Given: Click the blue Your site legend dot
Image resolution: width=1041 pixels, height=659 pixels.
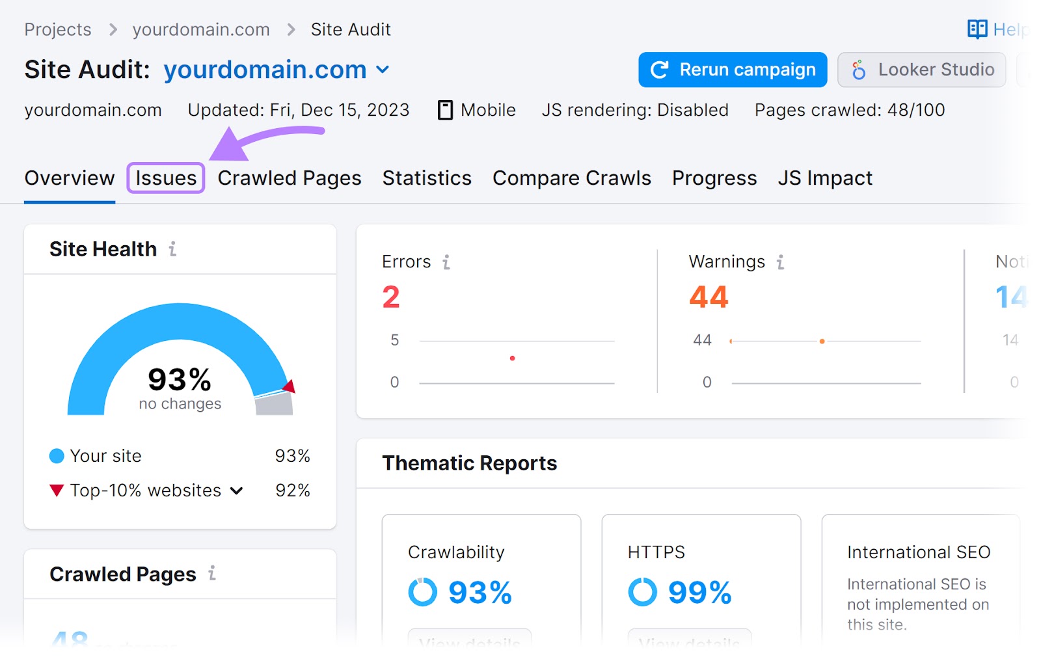Looking at the screenshot, I should pos(57,456).
